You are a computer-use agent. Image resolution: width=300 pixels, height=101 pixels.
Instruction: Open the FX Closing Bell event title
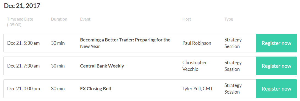point(95,89)
